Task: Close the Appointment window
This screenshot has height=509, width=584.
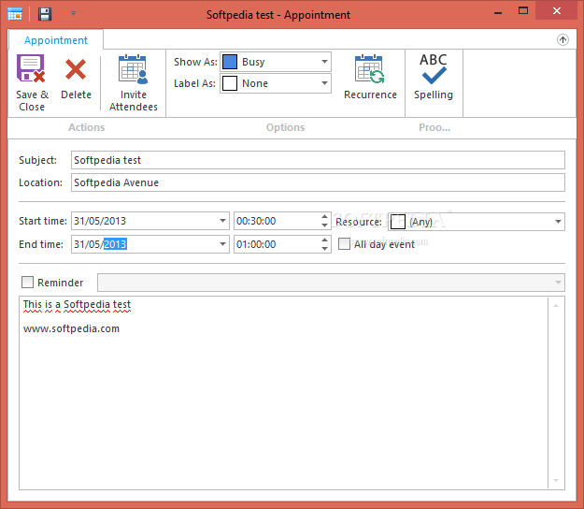Action: pyautogui.click(x=557, y=11)
